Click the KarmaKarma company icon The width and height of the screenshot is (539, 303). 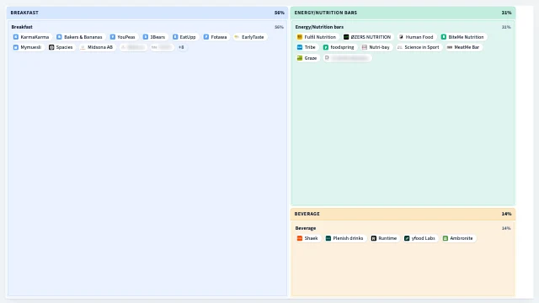point(16,37)
